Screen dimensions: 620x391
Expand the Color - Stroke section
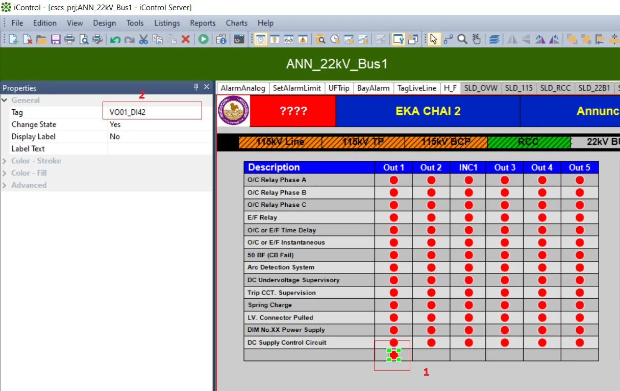click(5, 161)
